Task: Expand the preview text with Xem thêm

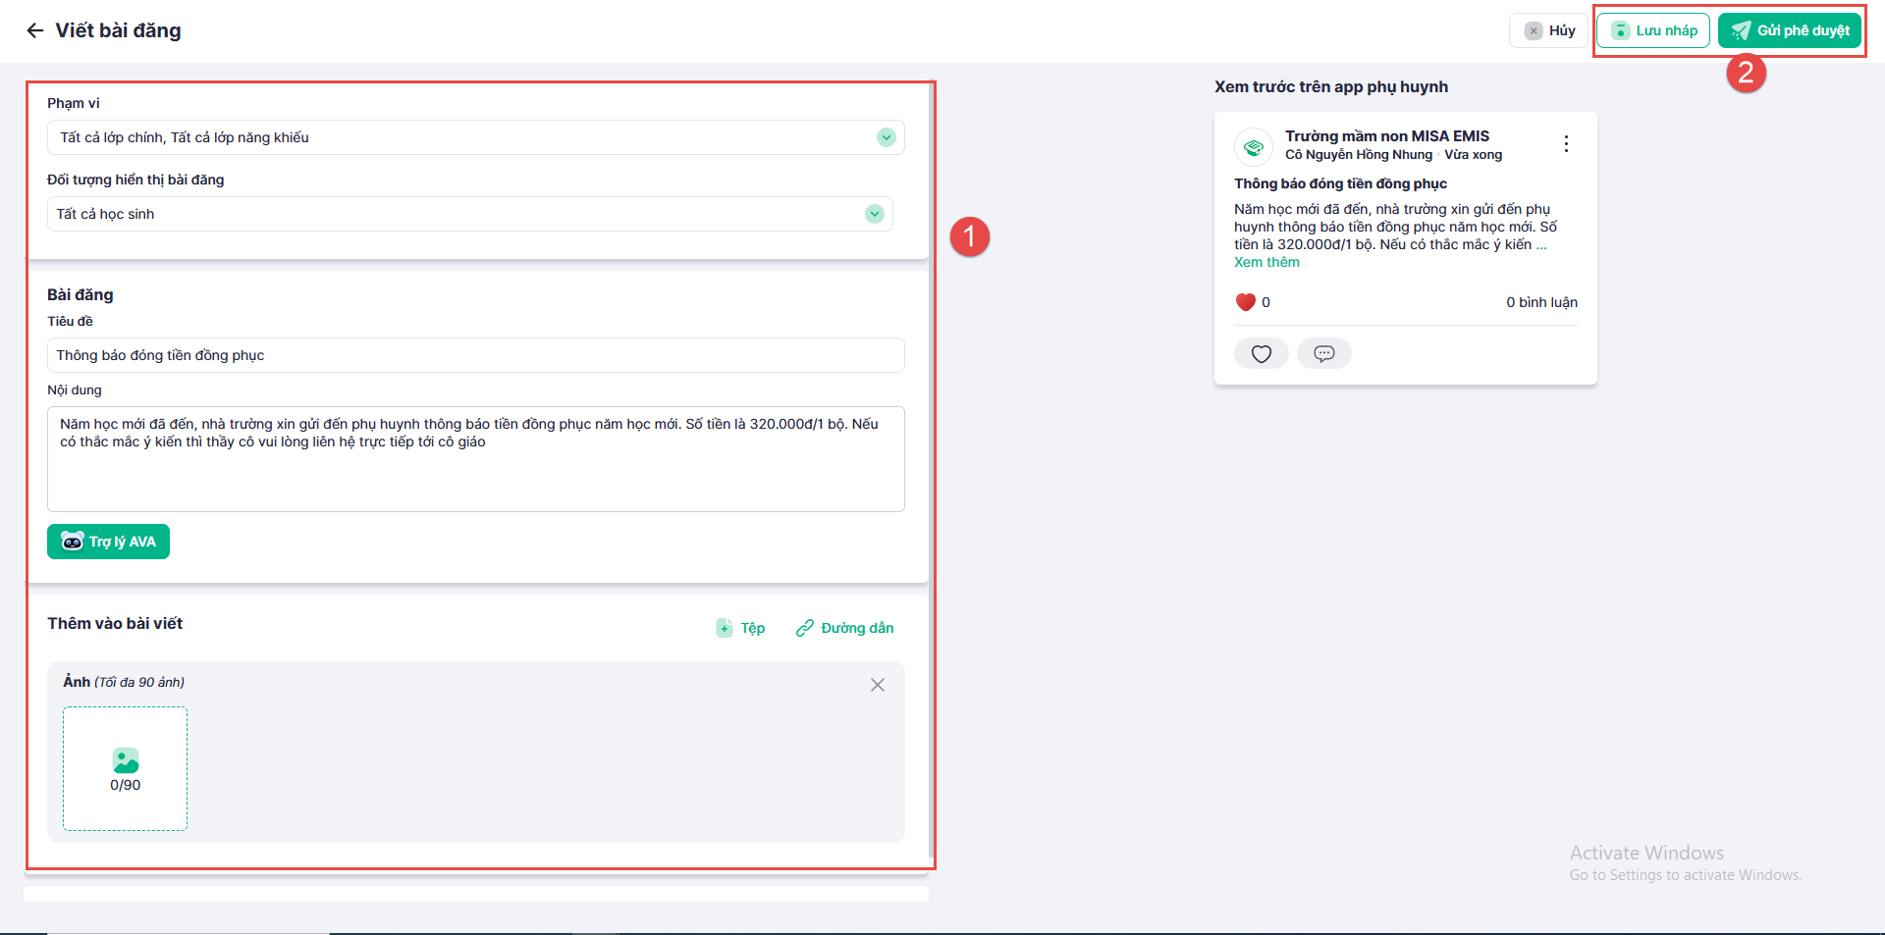Action: [1266, 262]
